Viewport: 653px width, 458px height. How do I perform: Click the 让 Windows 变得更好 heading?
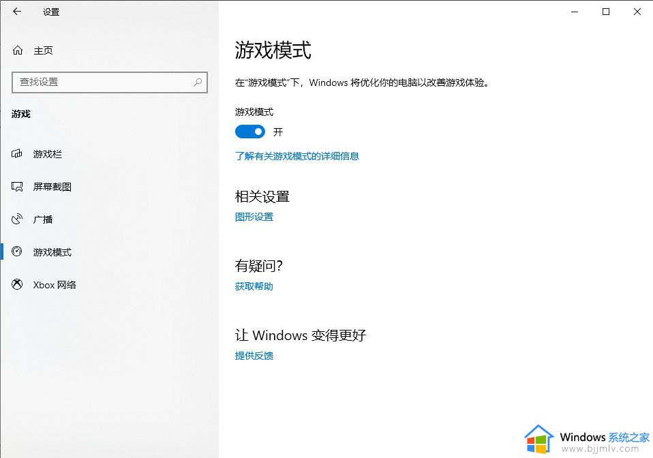(x=301, y=335)
